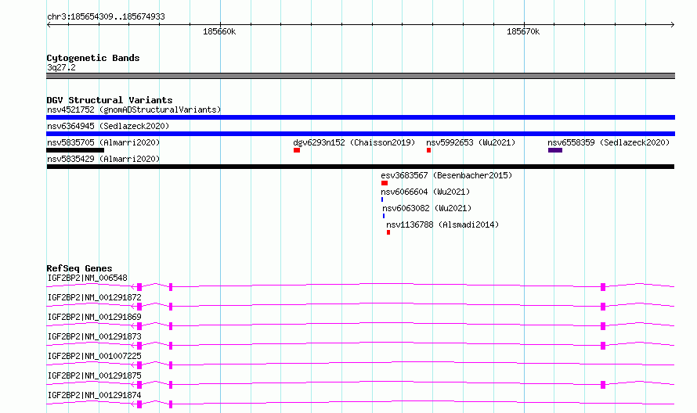Click the 185660k ruler label
The image size is (697, 413).
click(x=219, y=31)
